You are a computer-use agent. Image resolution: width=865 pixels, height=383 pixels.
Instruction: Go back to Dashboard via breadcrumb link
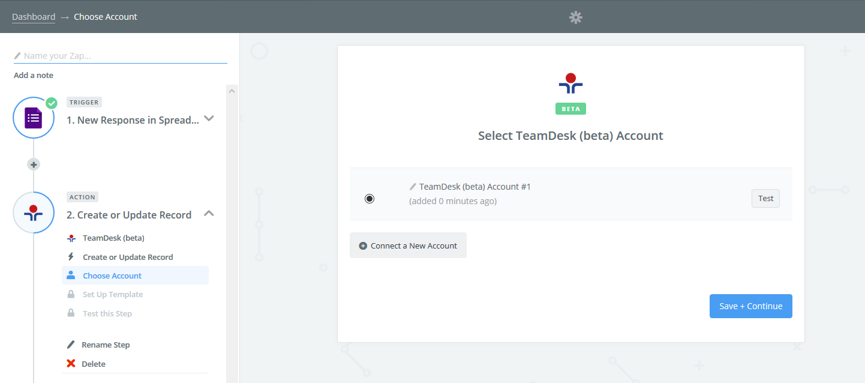[34, 17]
